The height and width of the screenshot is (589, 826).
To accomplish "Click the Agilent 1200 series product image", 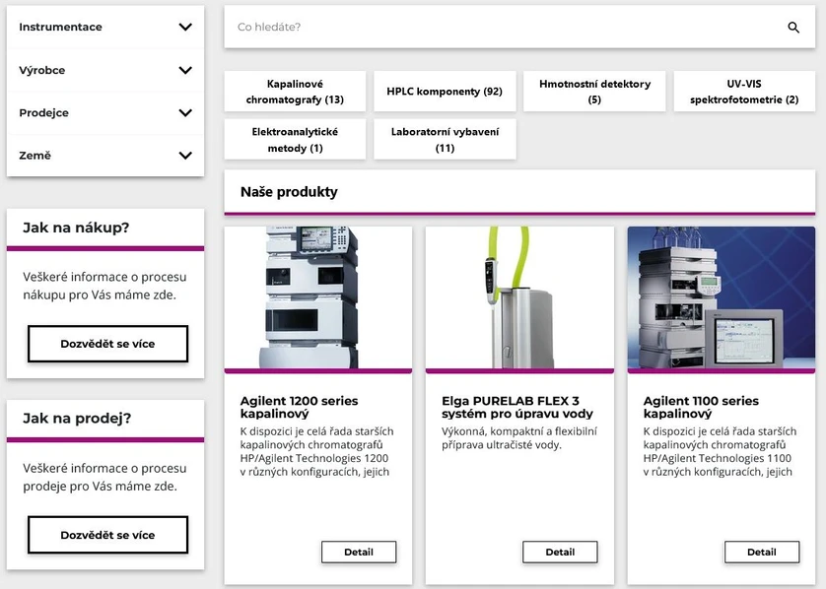I will coord(318,297).
